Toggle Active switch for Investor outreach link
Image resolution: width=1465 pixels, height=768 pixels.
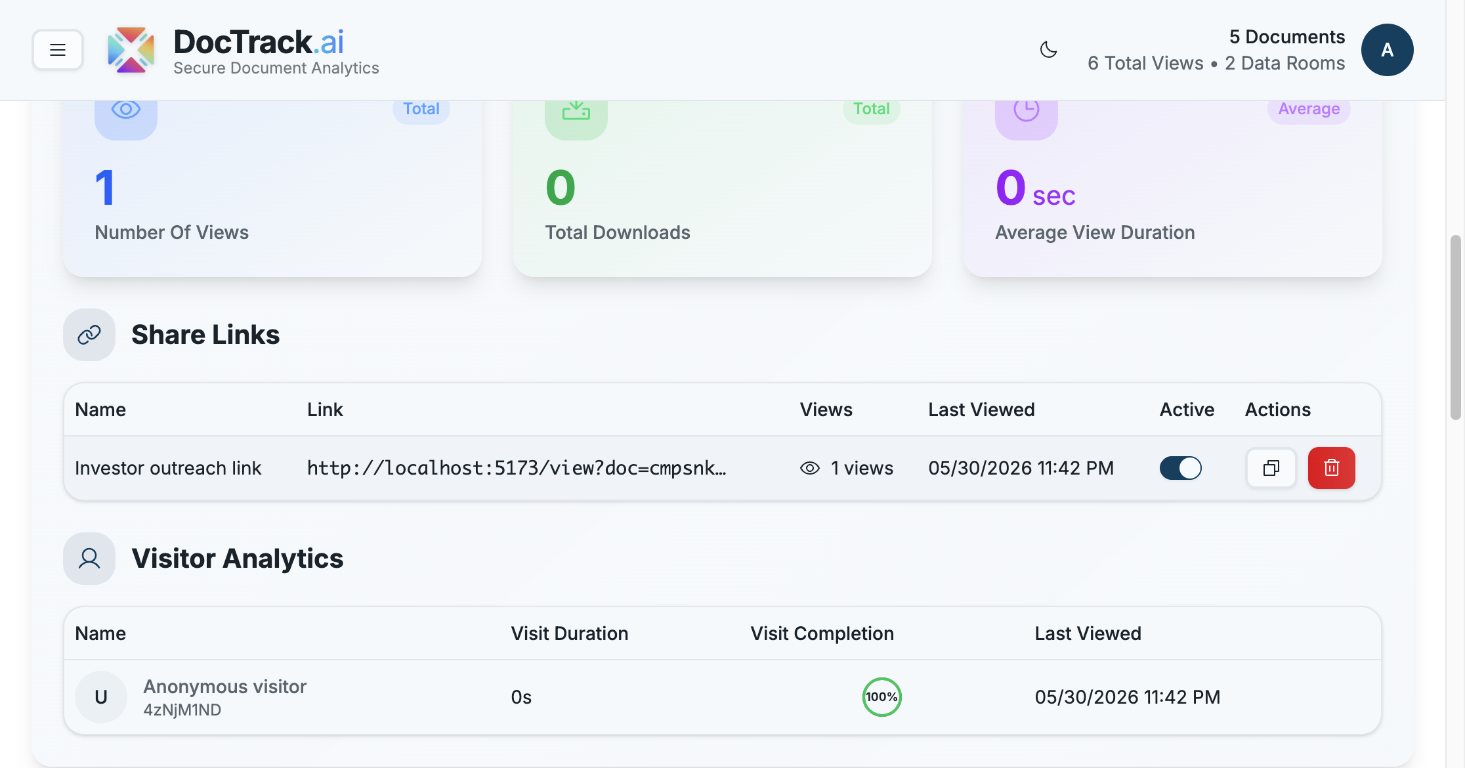point(1181,468)
